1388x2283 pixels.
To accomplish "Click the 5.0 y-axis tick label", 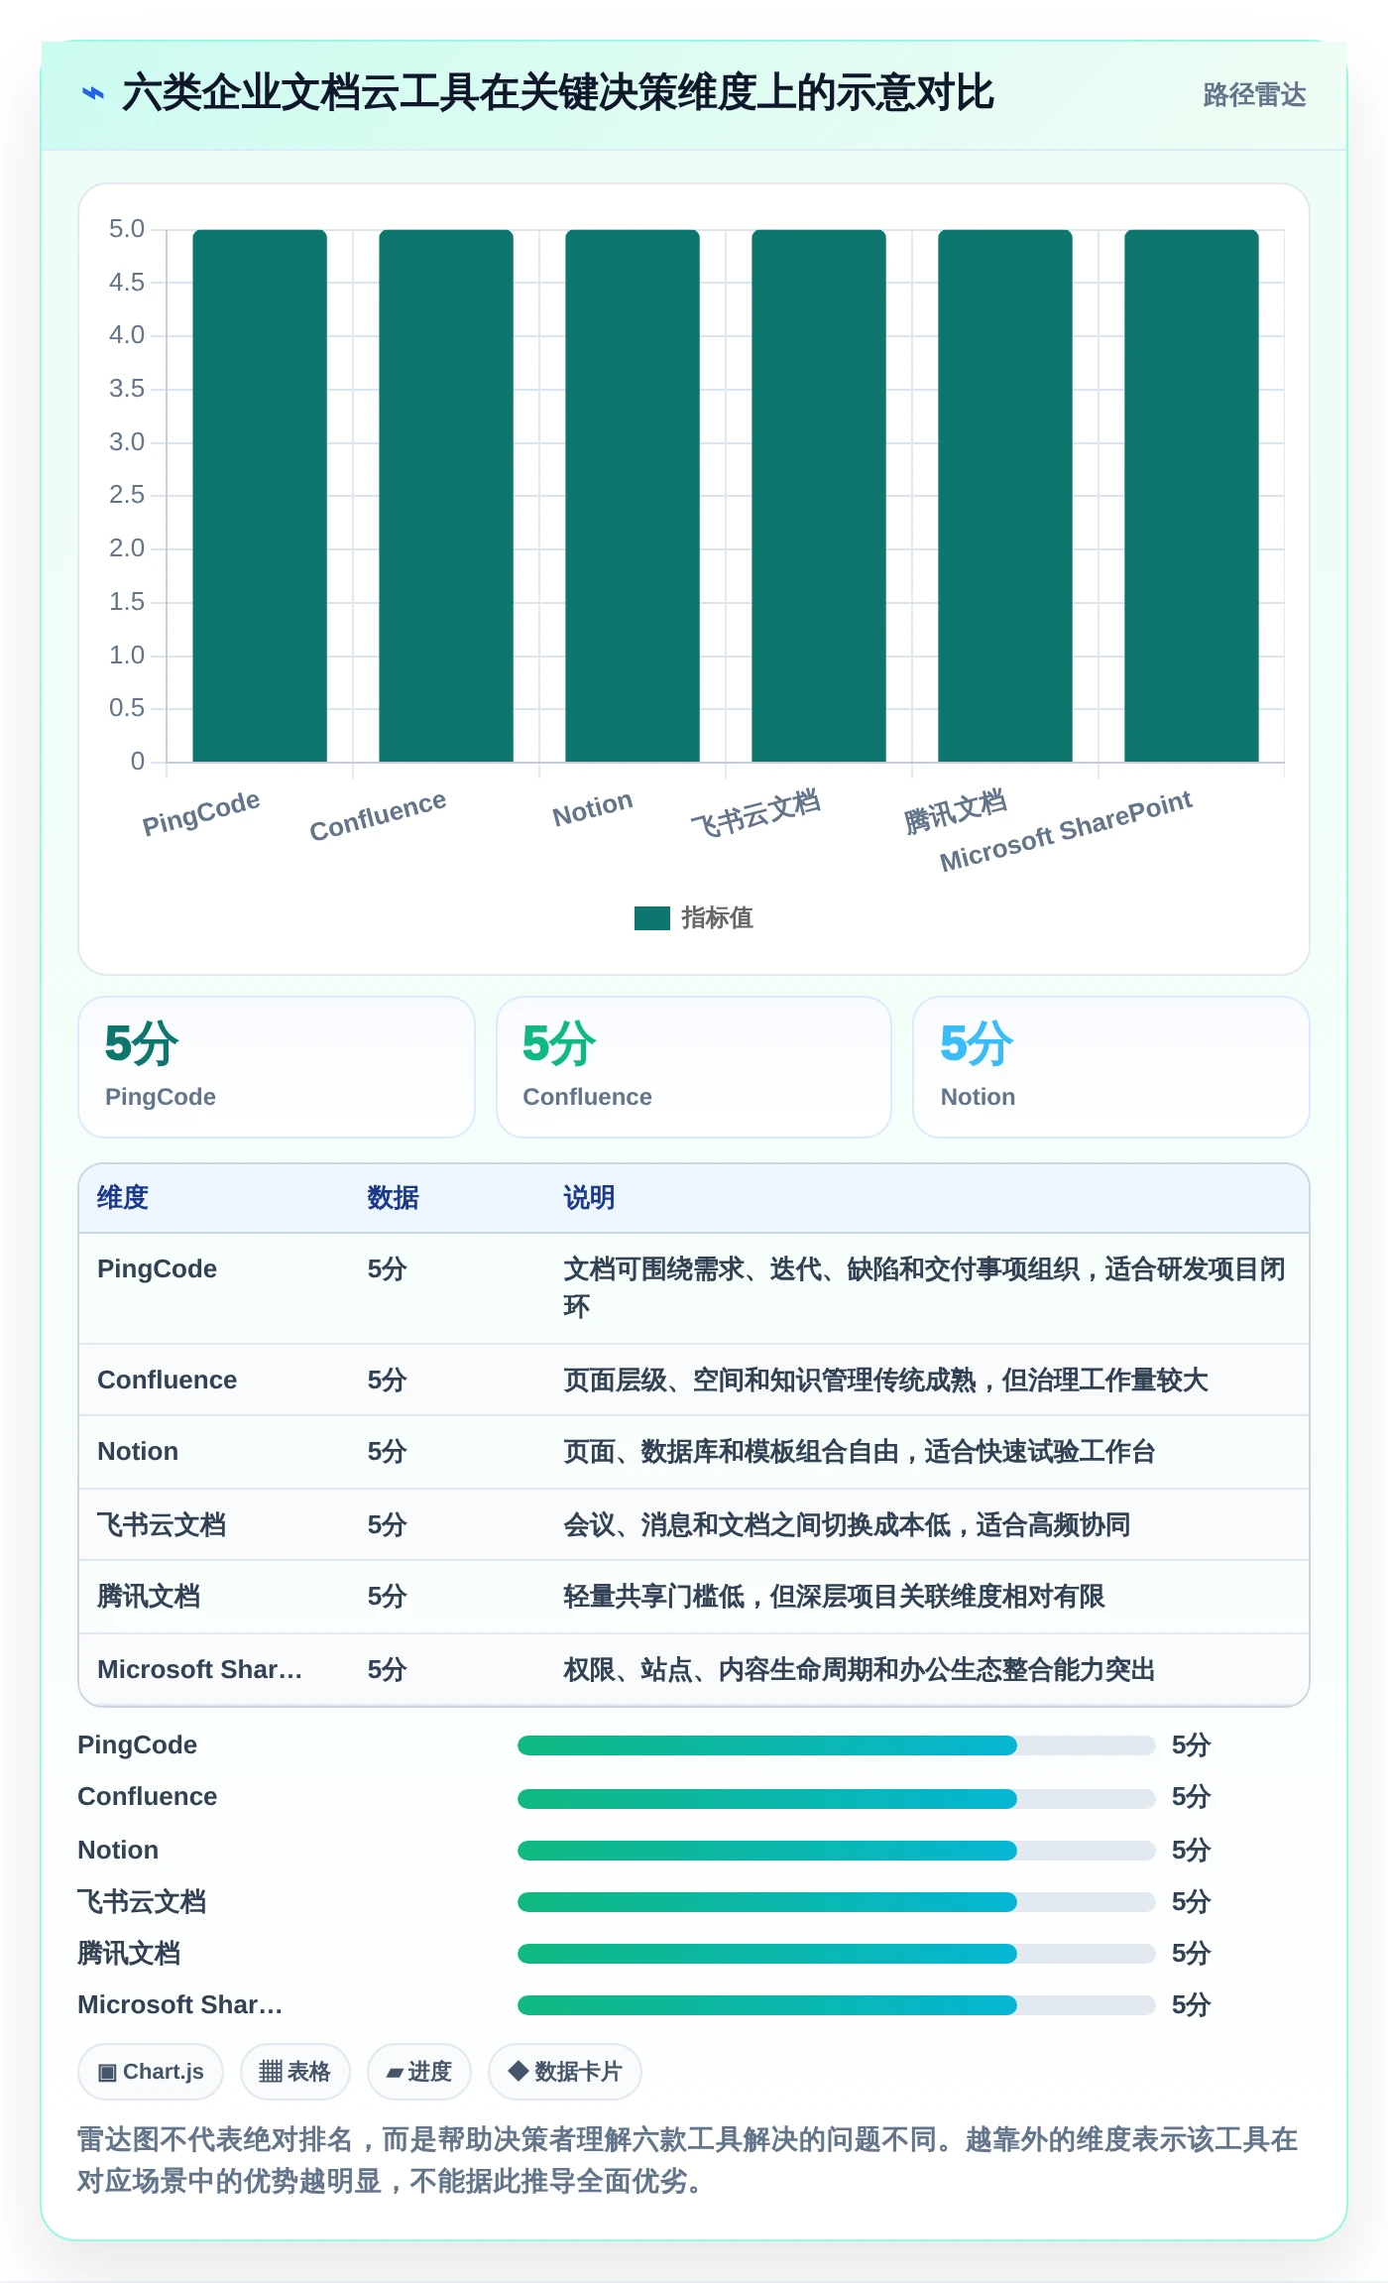I will pos(127,229).
